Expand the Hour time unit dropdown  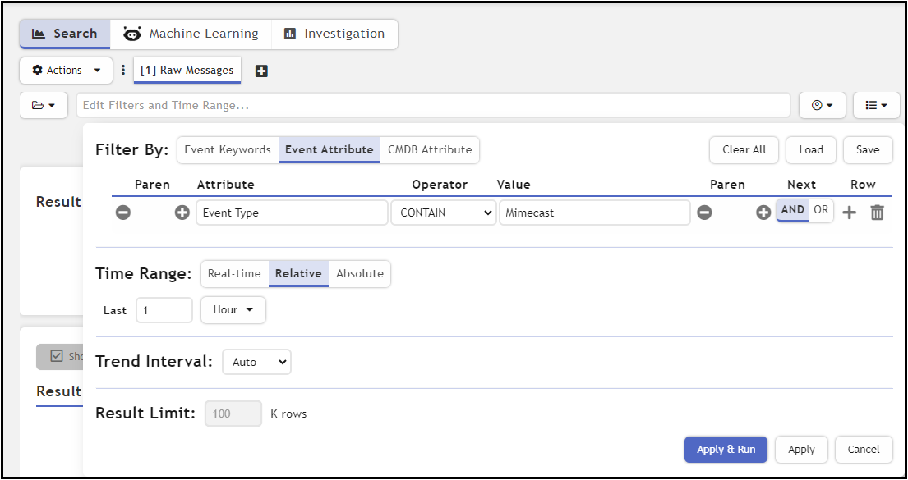pos(233,310)
